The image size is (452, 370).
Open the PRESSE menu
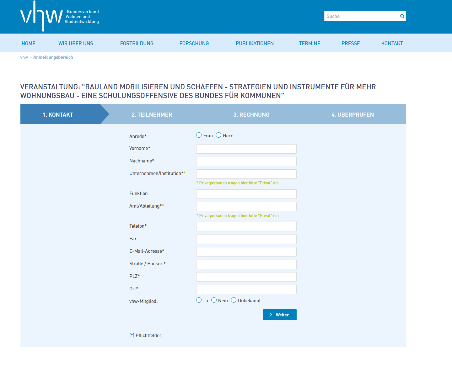pos(351,43)
